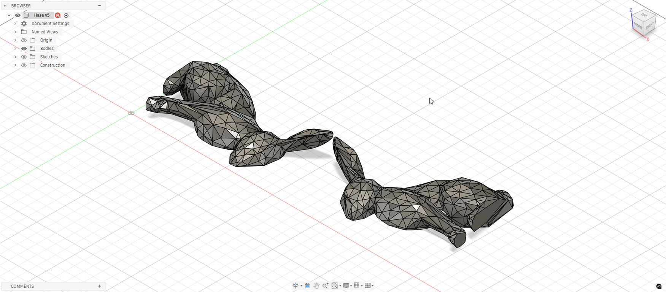This screenshot has width=666, height=292.
Task: Open the chat help icon at bottom right
Action: (659, 286)
